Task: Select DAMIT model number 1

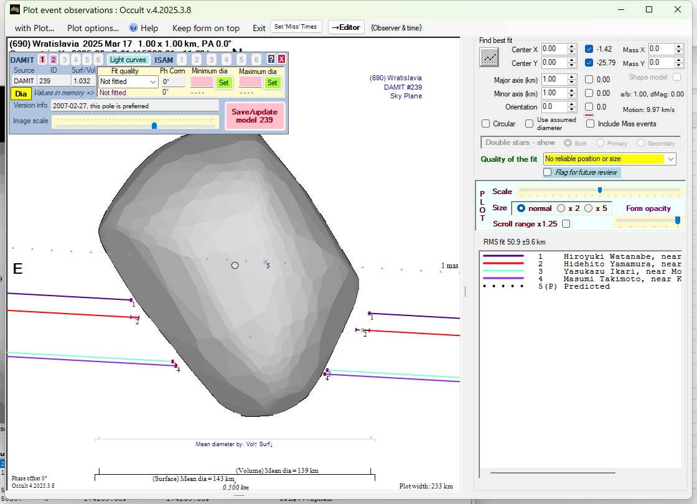Action: click(42, 60)
